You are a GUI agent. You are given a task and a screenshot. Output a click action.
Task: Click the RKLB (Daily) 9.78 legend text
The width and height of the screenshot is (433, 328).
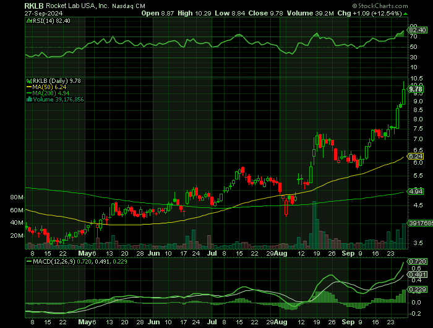(x=57, y=81)
